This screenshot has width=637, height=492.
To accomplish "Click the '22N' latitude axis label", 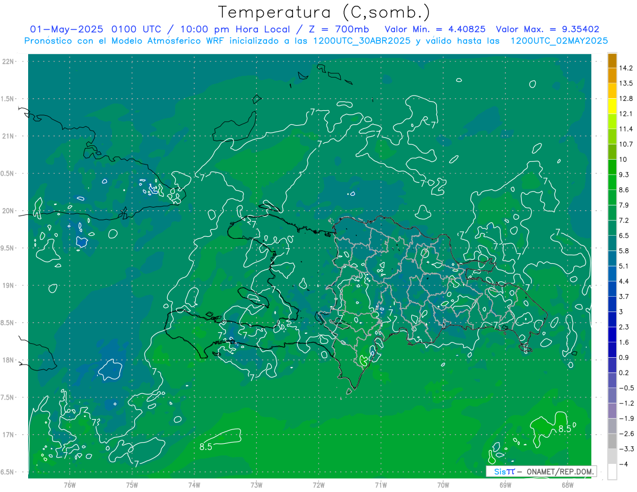I will [9, 62].
